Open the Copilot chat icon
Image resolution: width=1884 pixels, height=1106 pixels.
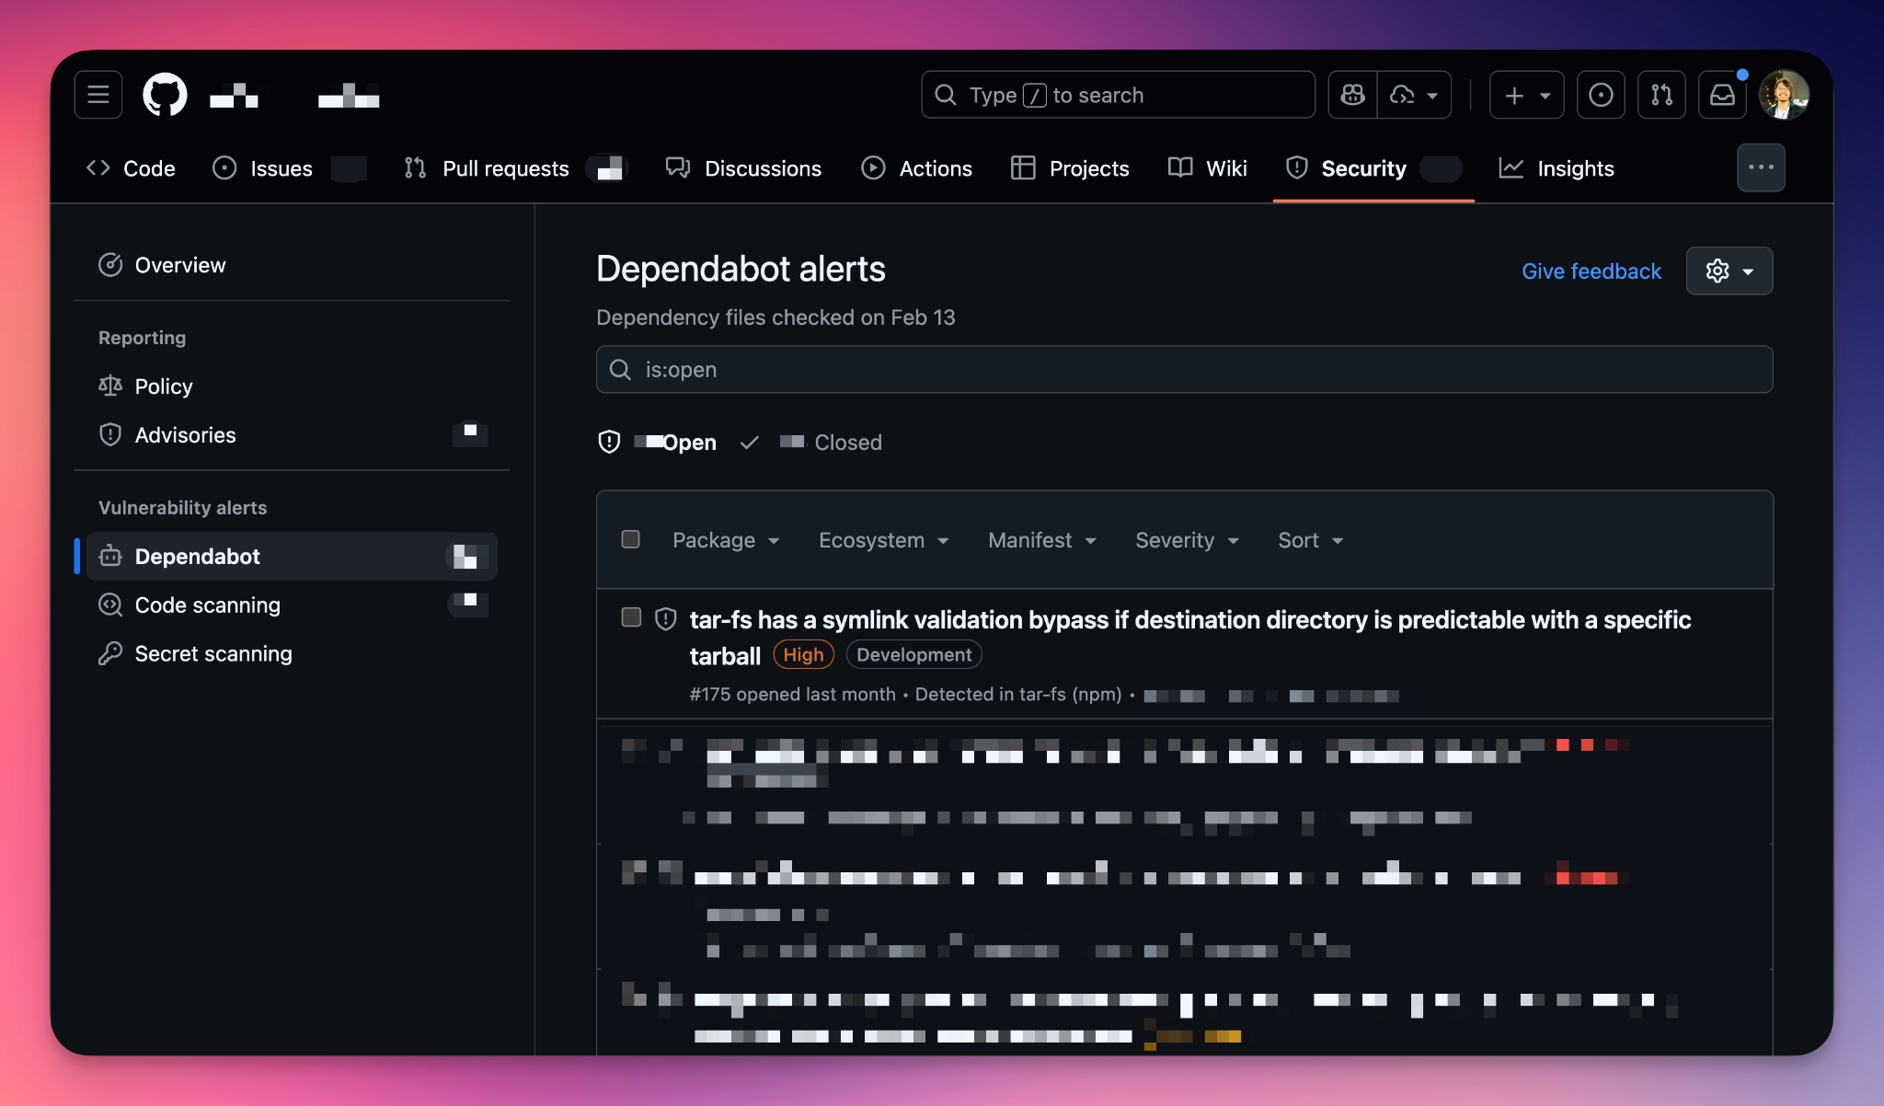[x=1352, y=95]
